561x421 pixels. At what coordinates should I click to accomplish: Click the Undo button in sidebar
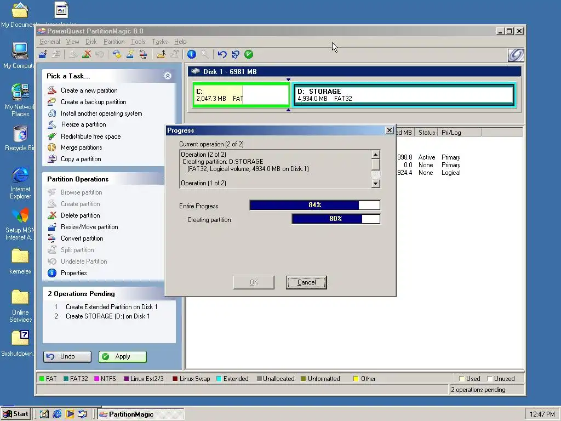67,356
